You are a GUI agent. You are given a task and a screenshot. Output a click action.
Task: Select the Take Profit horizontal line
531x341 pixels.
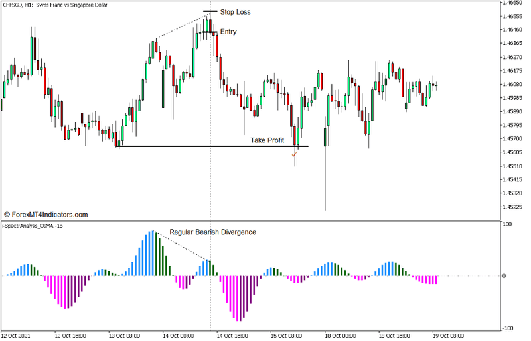point(212,146)
